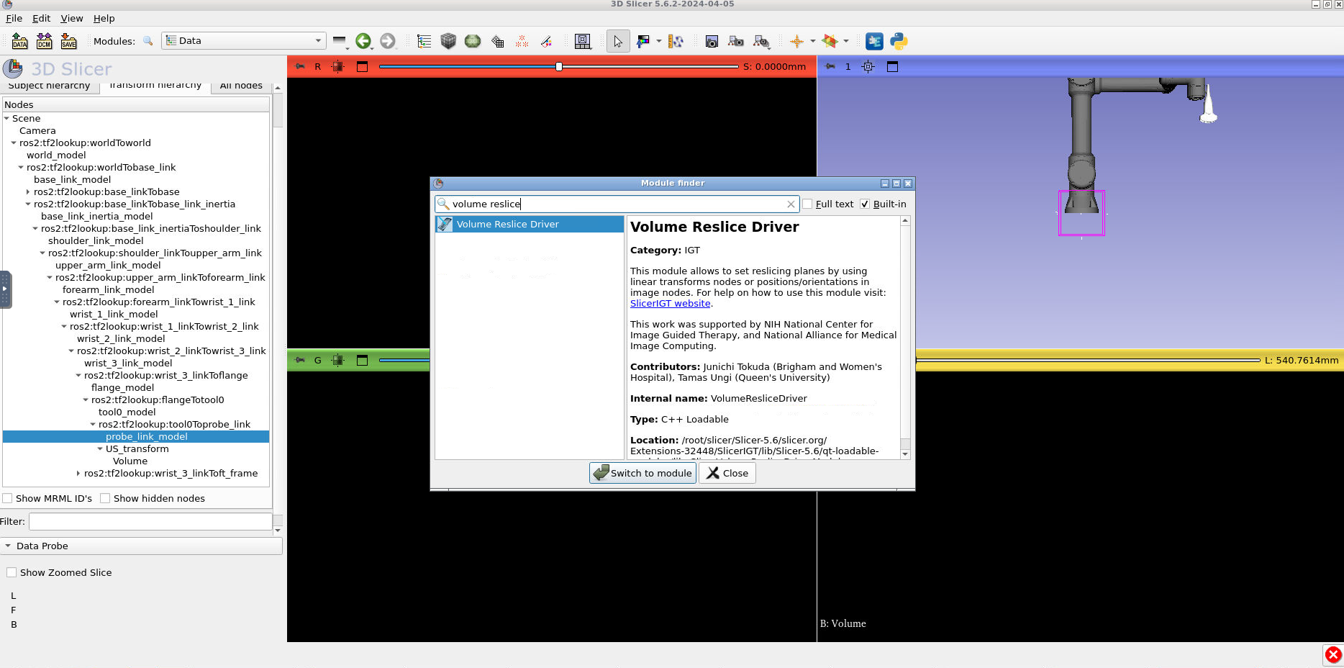Open the Data module selector dropdown
The width and height of the screenshot is (1344, 668).
244,41
